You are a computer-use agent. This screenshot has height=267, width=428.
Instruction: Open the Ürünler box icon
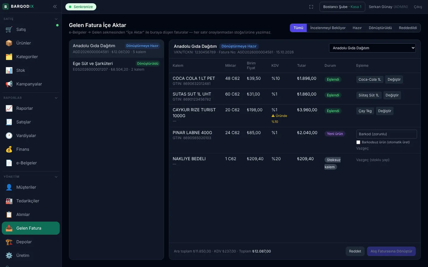click(9, 43)
